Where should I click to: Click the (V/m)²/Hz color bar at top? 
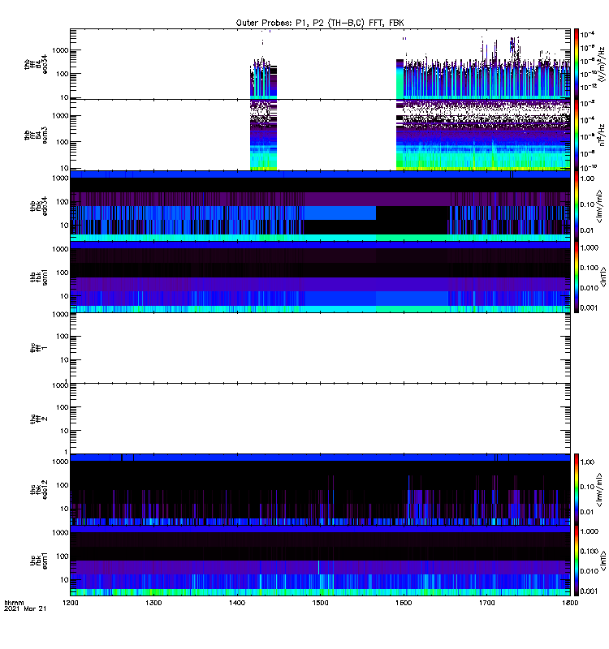577,64
